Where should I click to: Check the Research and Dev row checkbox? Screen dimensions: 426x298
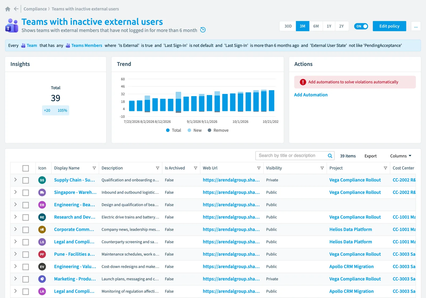pos(26,217)
